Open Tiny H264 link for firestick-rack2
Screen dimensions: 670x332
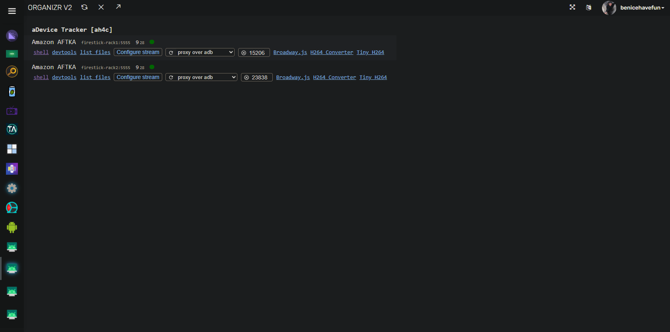tap(373, 77)
